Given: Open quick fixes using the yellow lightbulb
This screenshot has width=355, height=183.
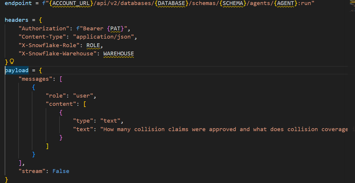Looking at the screenshot, I should (x=11, y=61).
